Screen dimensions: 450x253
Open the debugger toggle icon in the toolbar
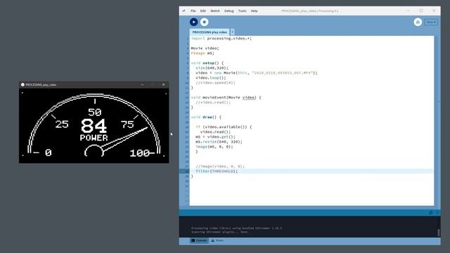(x=418, y=22)
